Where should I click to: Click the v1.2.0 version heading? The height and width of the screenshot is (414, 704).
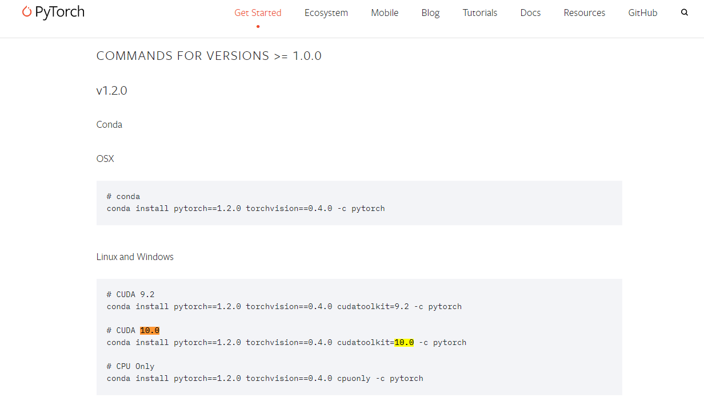tap(111, 90)
